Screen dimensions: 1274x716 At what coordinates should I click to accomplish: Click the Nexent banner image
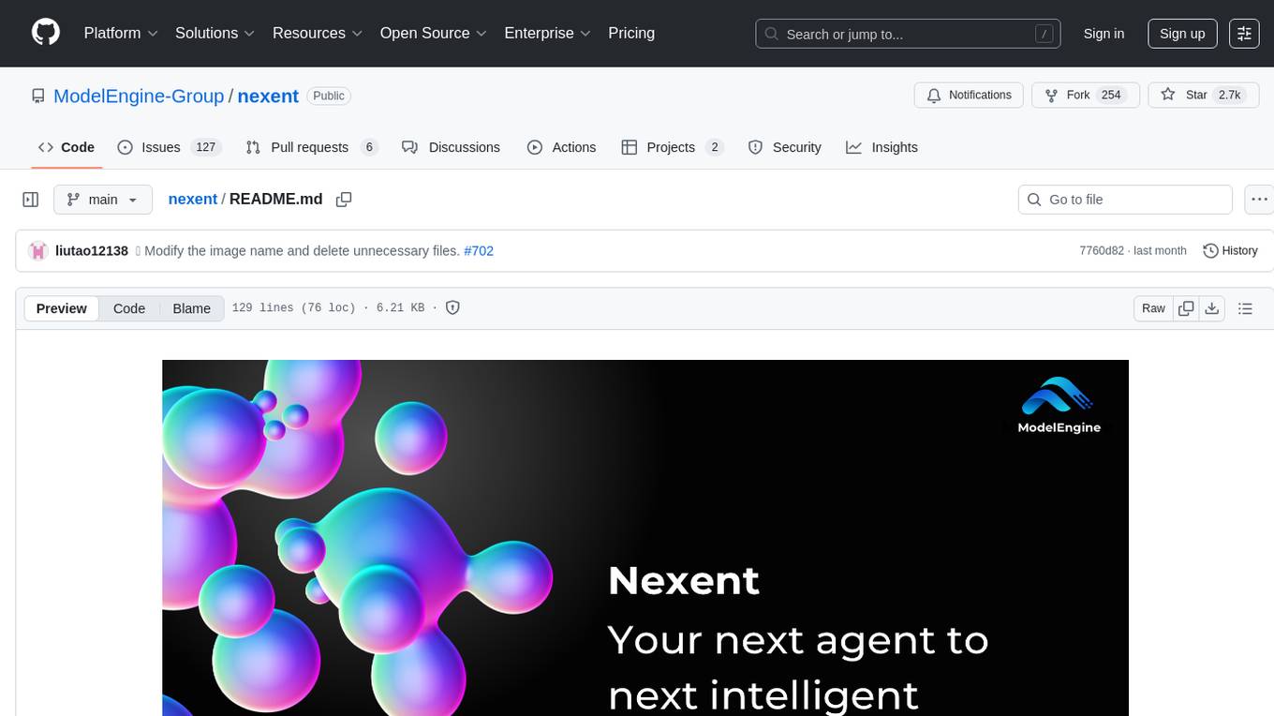(x=645, y=538)
